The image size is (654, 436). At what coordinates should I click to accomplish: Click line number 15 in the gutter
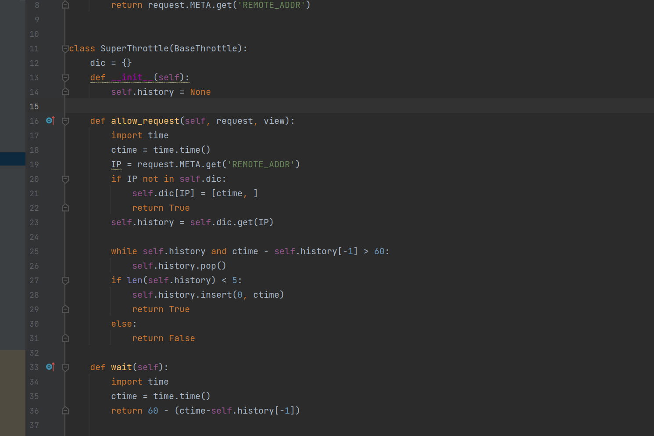pyautogui.click(x=34, y=106)
